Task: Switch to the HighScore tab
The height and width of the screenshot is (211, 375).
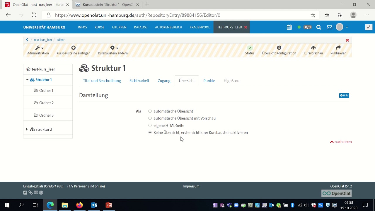Action: point(232,81)
